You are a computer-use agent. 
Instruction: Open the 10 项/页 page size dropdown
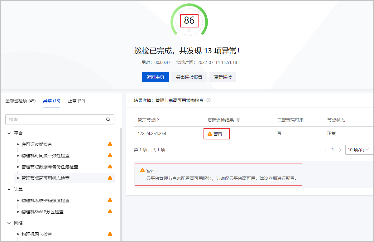(x=359, y=150)
